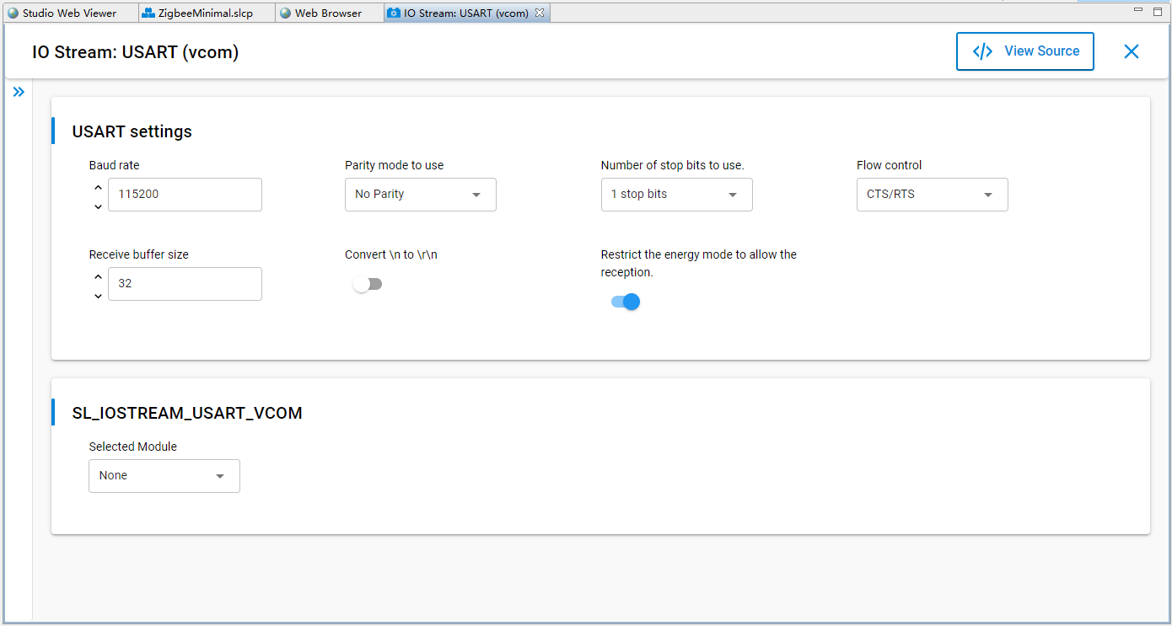Screen dimensions: 1172x626
Task: Expand the sidebar with the double-chevron icon
Action: (x=19, y=92)
